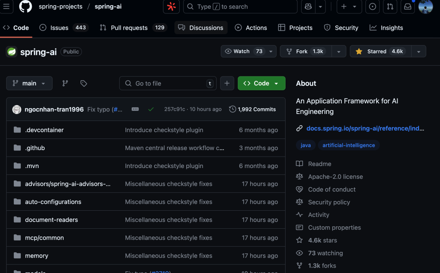Click ngocnhan-tran1996 author avatar

coord(17,109)
